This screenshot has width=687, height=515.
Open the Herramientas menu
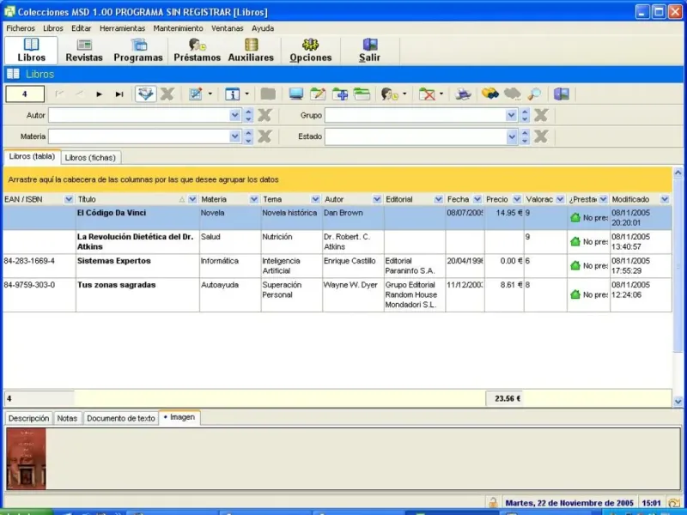pos(122,28)
